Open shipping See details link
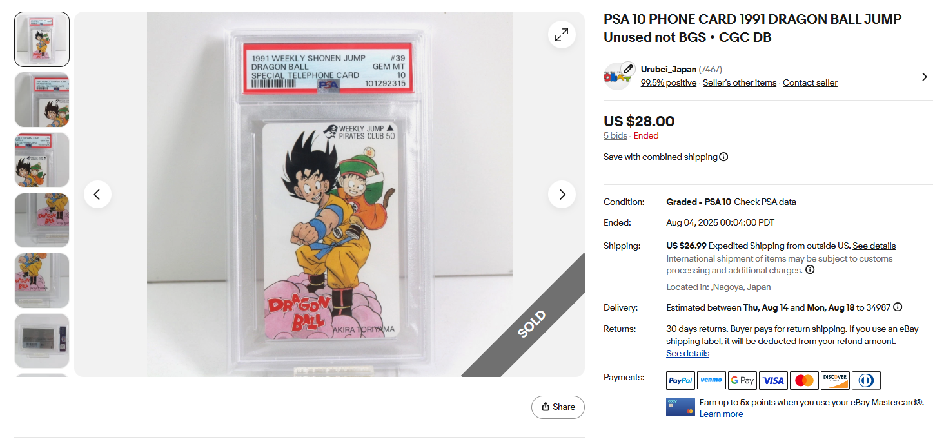The width and height of the screenshot is (944, 444). (874, 246)
